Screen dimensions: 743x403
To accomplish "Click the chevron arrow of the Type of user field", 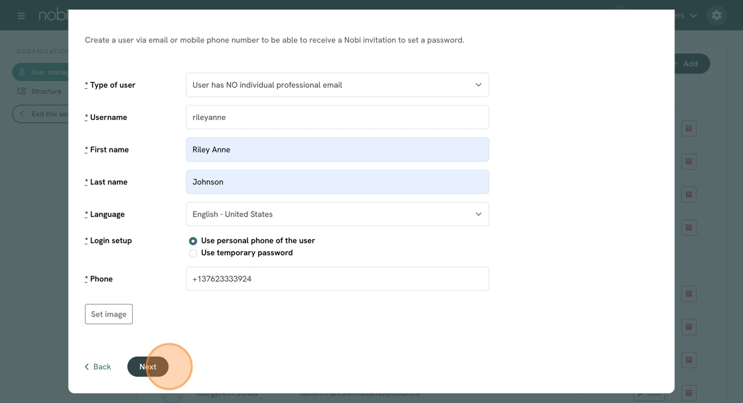I will tap(478, 85).
